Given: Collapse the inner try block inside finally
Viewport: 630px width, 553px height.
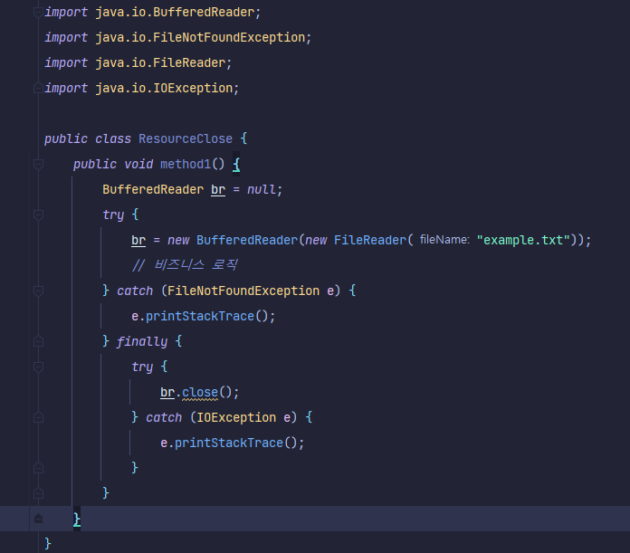Looking at the screenshot, I should [x=38, y=367].
